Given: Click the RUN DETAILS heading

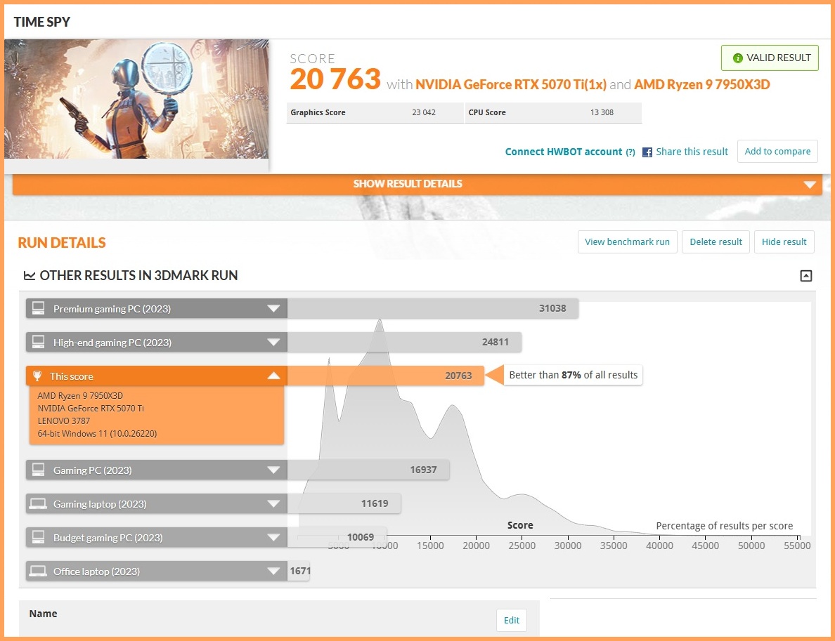Looking at the screenshot, I should 62,243.
